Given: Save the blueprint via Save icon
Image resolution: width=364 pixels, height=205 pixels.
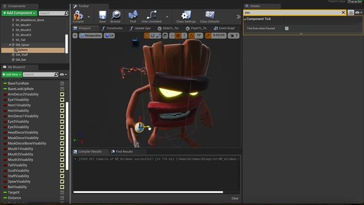Looking at the screenshot, I should pyautogui.click(x=102, y=17).
